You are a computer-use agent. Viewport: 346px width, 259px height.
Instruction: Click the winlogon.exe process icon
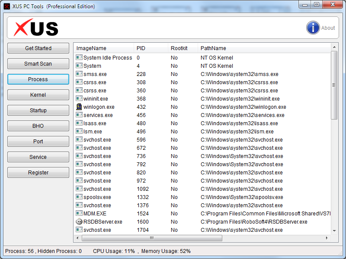[79, 107]
